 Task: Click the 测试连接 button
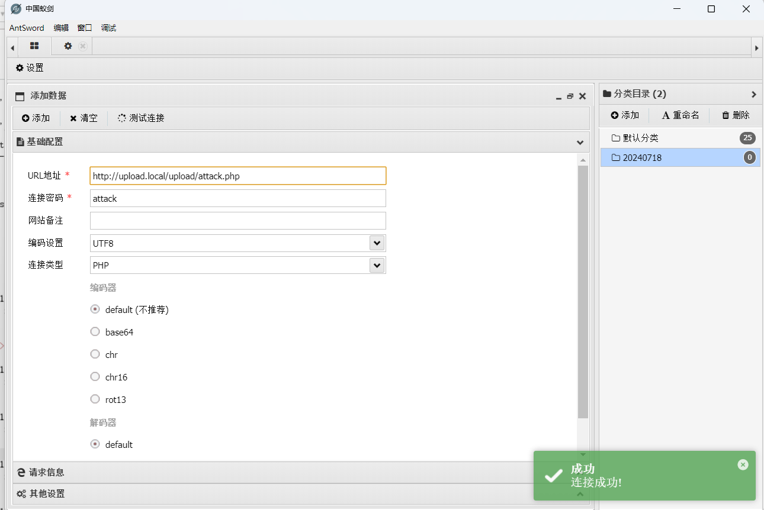[141, 118]
